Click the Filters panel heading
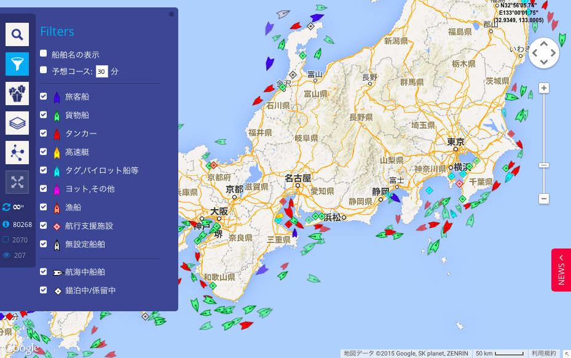This screenshot has width=571, height=358. click(57, 31)
